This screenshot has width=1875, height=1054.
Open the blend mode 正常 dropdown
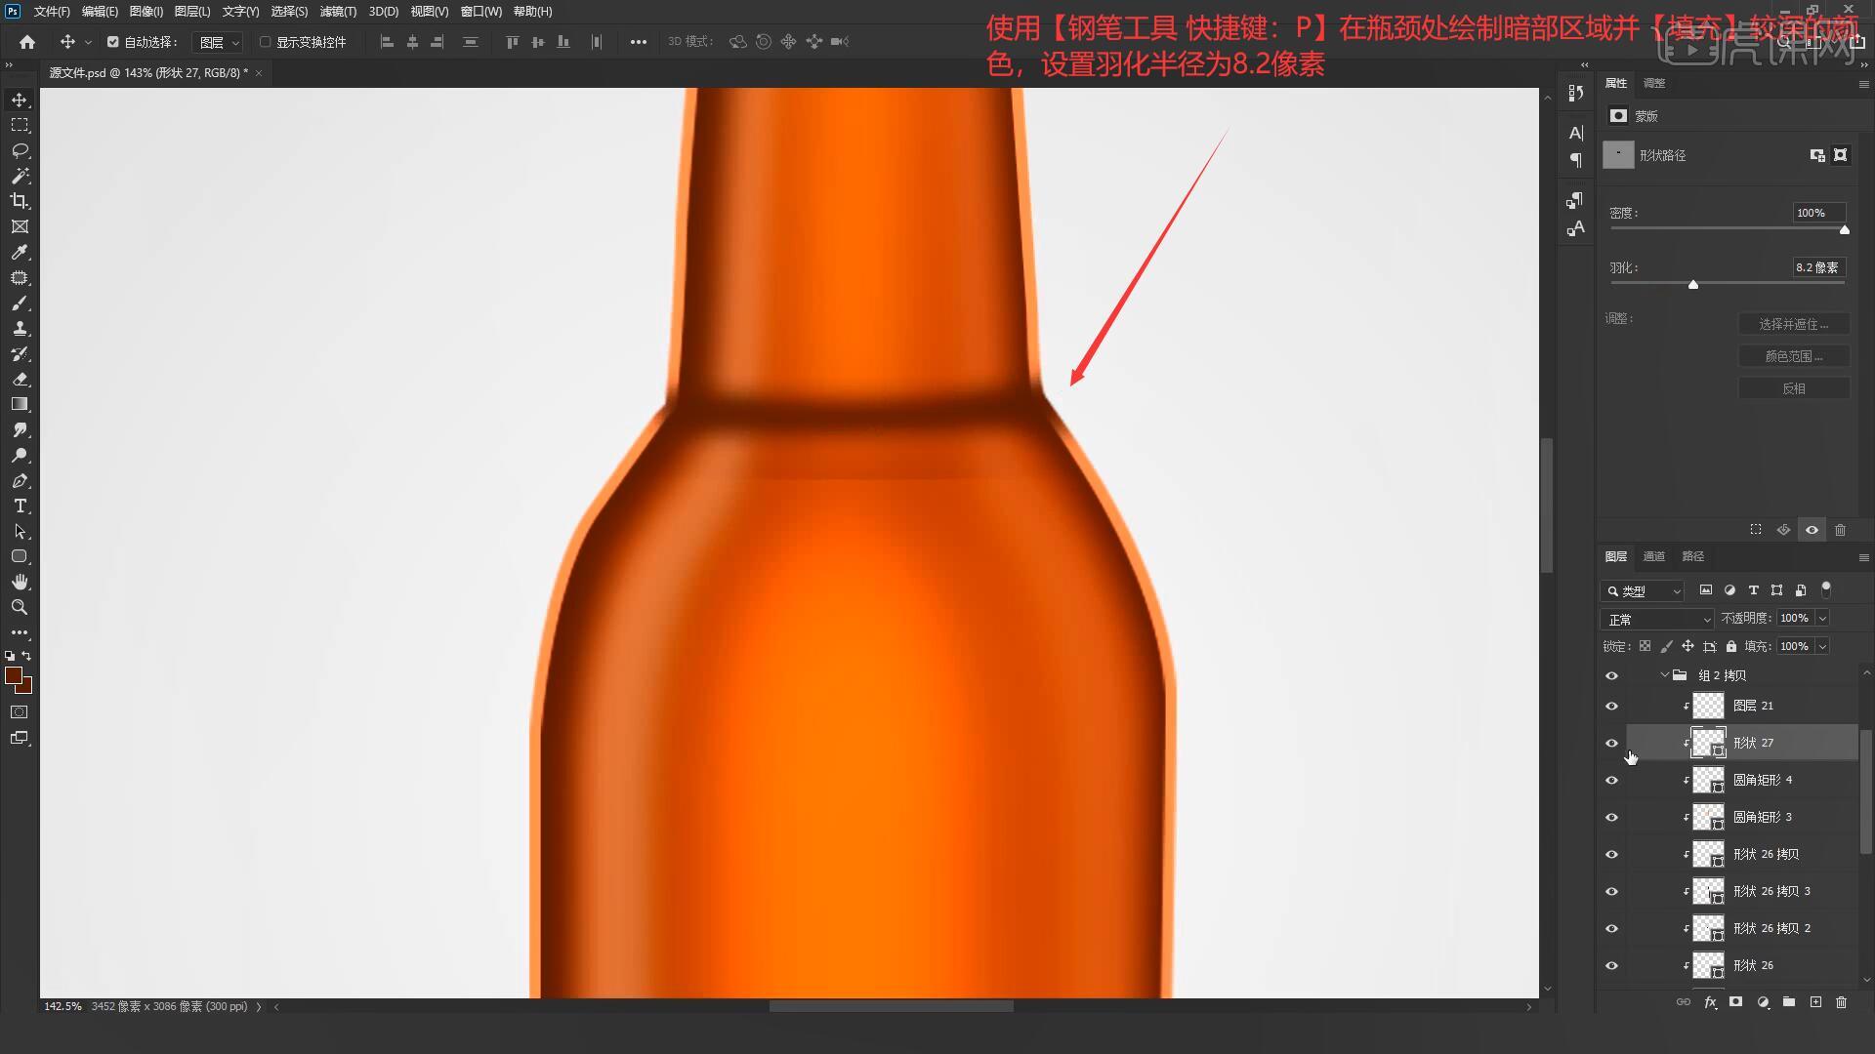[1657, 620]
